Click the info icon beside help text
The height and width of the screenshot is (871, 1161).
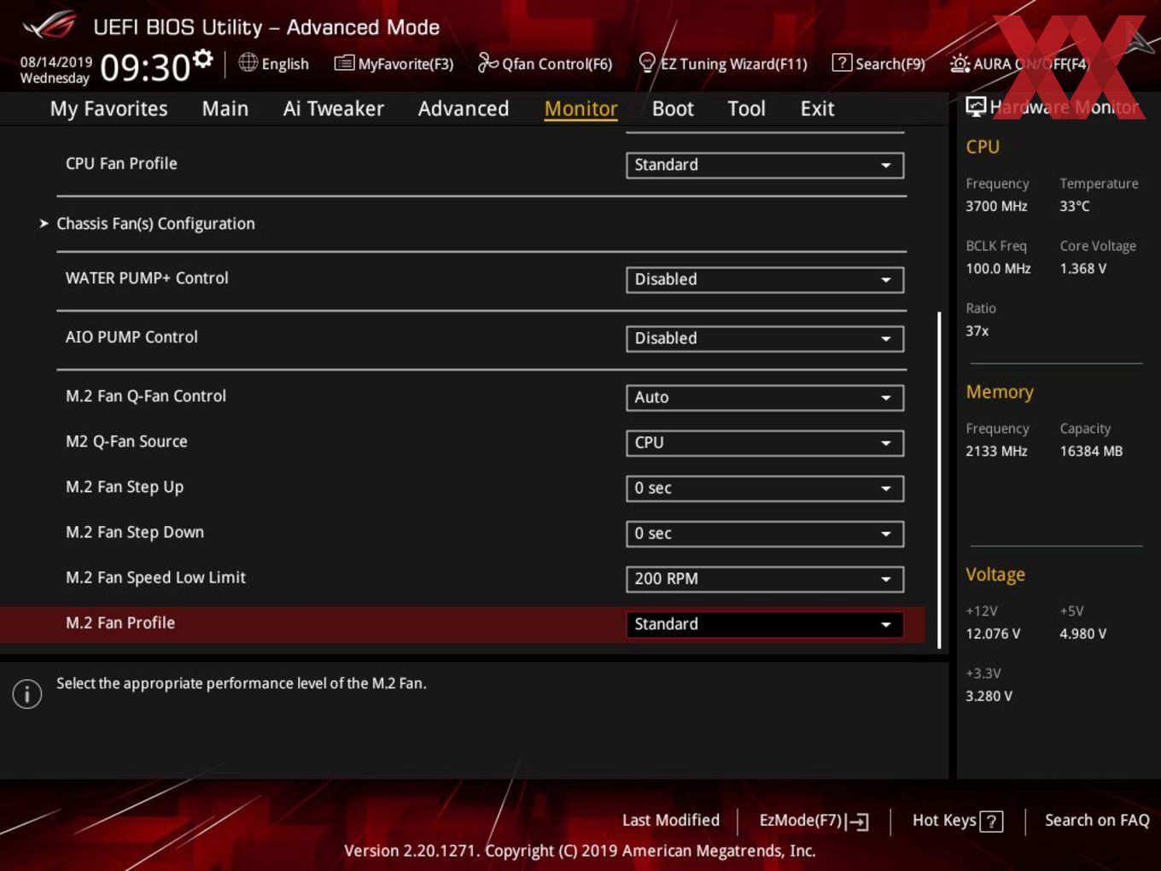coord(27,694)
